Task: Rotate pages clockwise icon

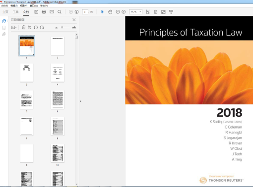Action: point(42,27)
